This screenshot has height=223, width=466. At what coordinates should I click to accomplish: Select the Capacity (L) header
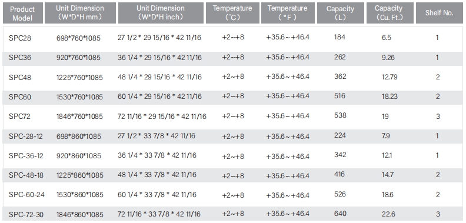pos(341,13)
